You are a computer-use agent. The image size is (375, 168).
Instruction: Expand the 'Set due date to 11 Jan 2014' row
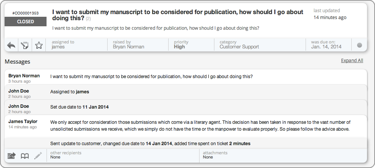185,107
